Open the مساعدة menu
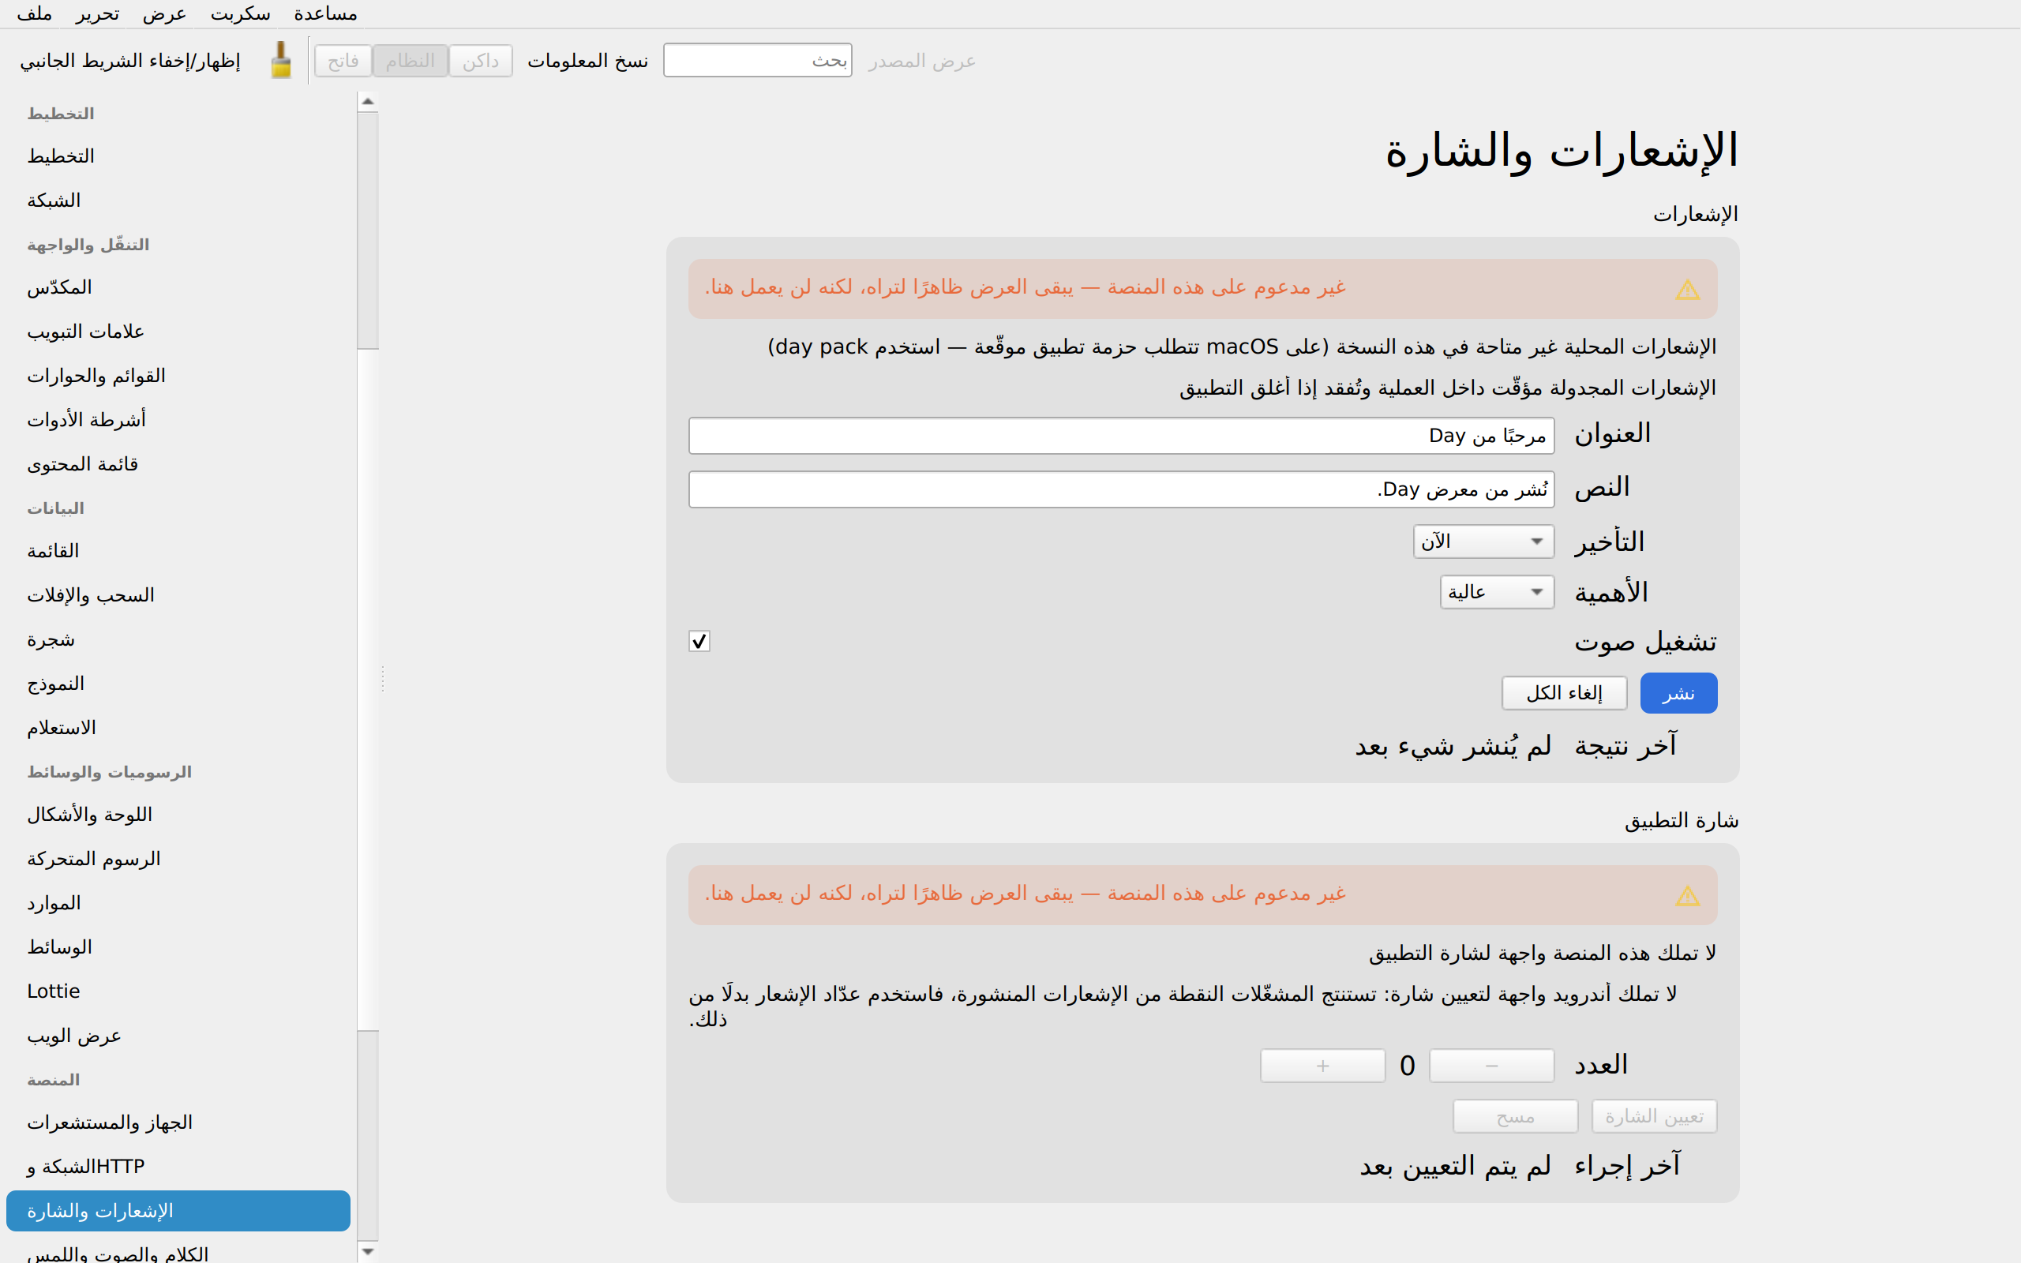The image size is (2021, 1263). [326, 14]
